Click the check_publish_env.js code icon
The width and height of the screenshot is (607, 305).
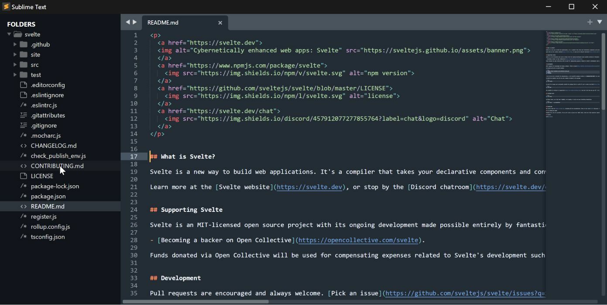(x=24, y=156)
